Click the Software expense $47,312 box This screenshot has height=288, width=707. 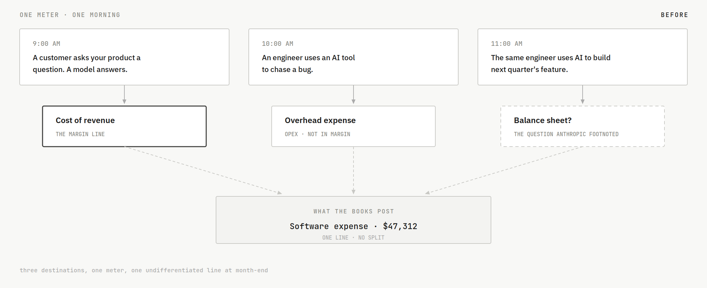coord(353,220)
